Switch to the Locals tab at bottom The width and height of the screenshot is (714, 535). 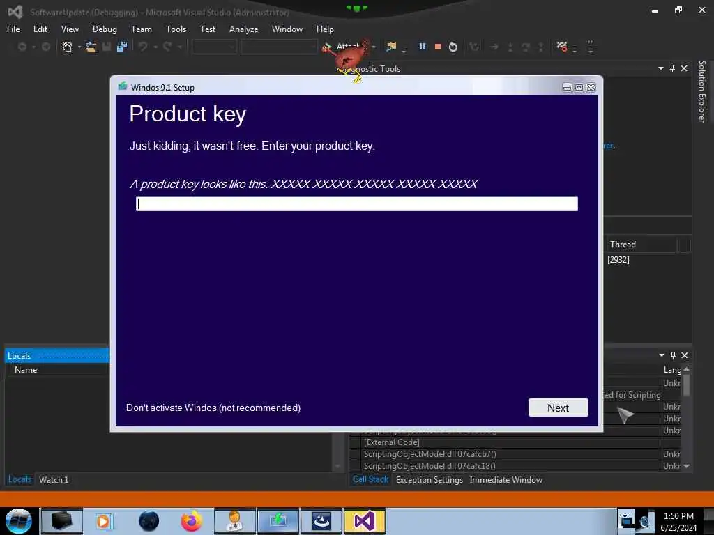(20, 479)
